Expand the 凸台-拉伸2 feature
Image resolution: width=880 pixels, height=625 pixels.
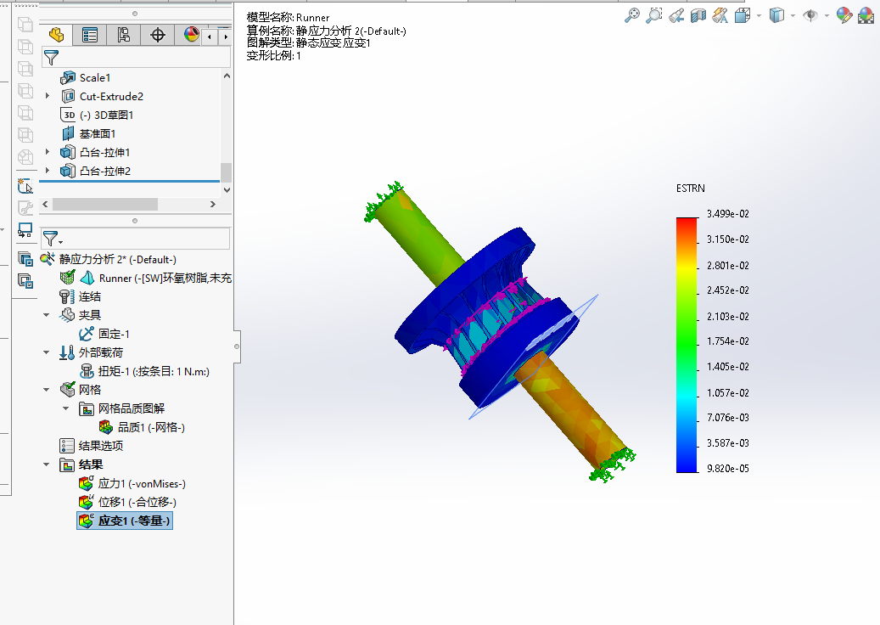tap(48, 171)
